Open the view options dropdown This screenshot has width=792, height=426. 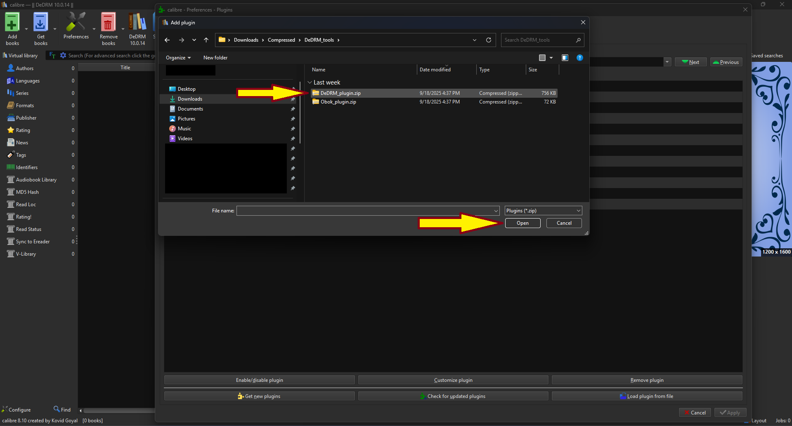(551, 58)
